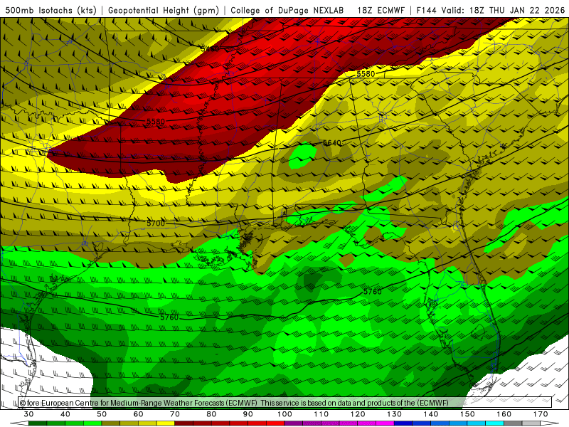Click the darkest green legend swatch at 30
This screenshot has height=427, width=569.
tap(38, 423)
